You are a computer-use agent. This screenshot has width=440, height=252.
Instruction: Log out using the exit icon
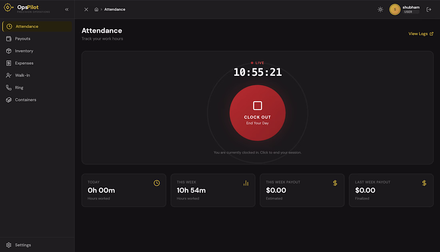[429, 10]
